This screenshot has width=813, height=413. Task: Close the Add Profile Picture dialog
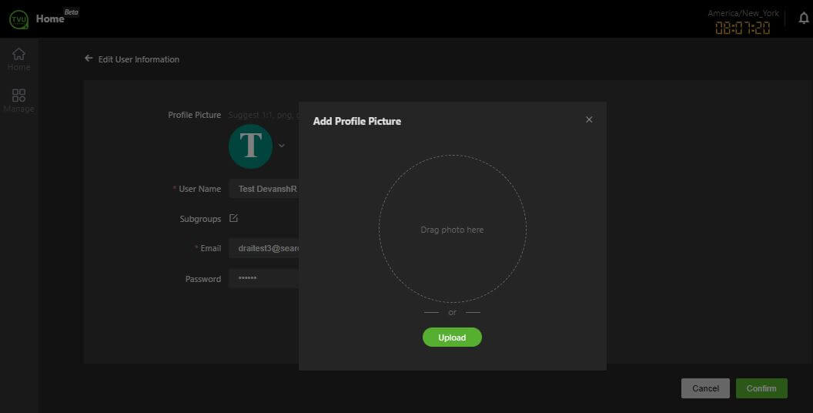(589, 119)
